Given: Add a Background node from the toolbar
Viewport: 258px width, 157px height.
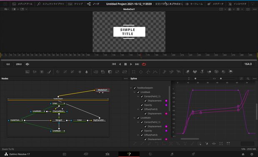Looking at the screenshot, I should point(28,71).
